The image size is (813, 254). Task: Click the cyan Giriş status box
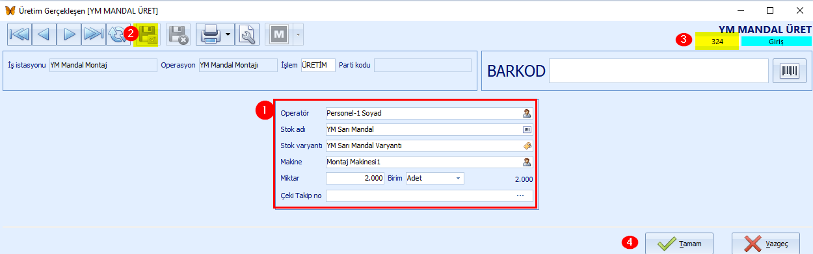(x=776, y=41)
